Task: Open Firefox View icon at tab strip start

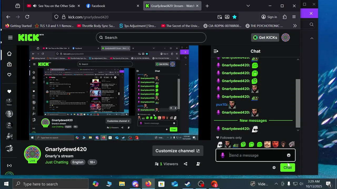Action: coord(18,6)
